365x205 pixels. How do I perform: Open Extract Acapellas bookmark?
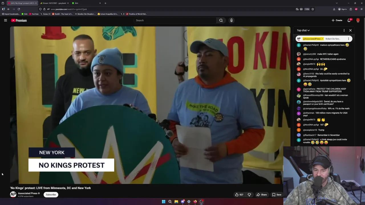tap(108, 14)
